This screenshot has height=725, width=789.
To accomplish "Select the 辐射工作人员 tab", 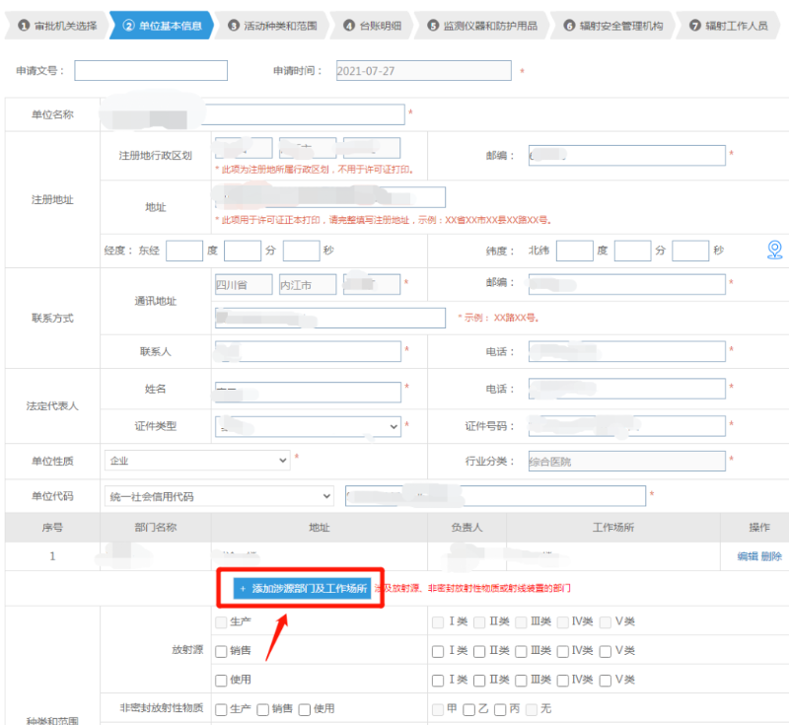I will coord(728,26).
